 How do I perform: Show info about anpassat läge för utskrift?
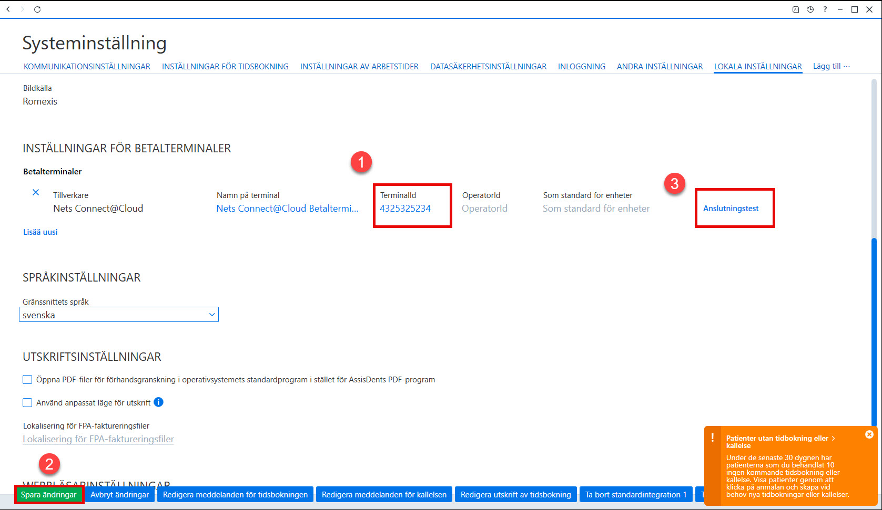pyautogui.click(x=158, y=402)
